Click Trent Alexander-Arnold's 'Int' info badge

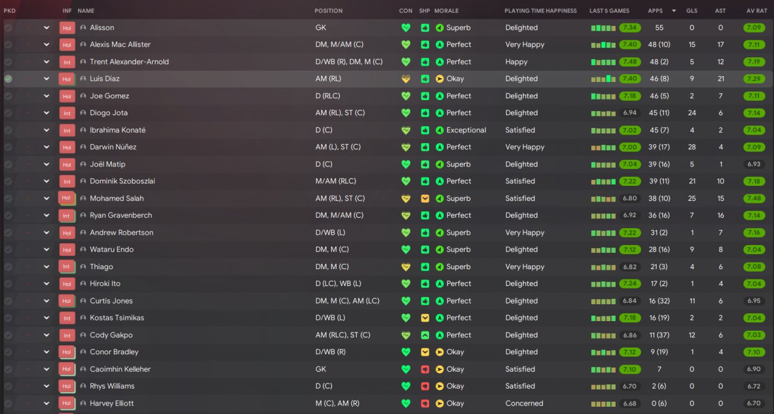point(67,62)
